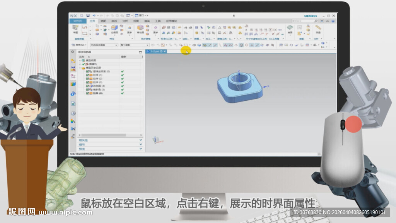Viewport: 396px width, 223px height.
Task: Click the Undo arrow icon
Action: (x=94, y=15)
